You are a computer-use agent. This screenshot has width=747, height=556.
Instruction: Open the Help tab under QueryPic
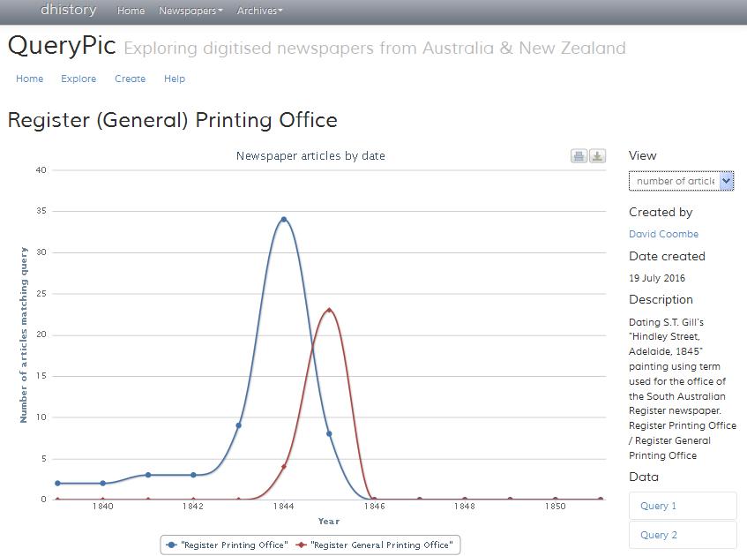coord(175,79)
